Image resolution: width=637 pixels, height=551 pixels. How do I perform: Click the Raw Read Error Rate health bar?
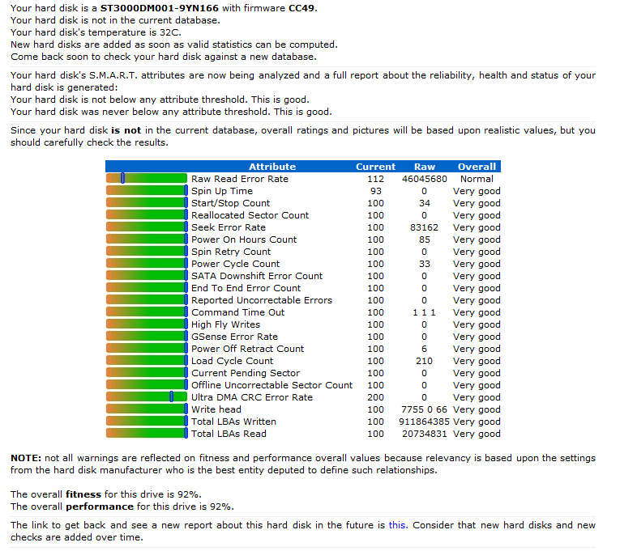point(147,178)
